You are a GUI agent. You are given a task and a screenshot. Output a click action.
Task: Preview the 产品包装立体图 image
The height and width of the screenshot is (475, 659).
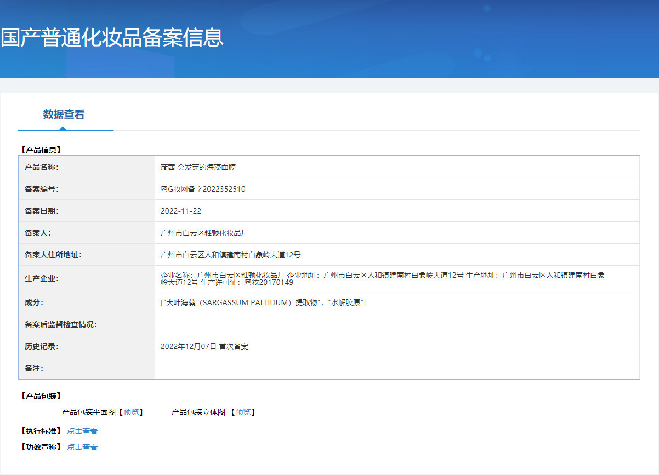(x=243, y=412)
